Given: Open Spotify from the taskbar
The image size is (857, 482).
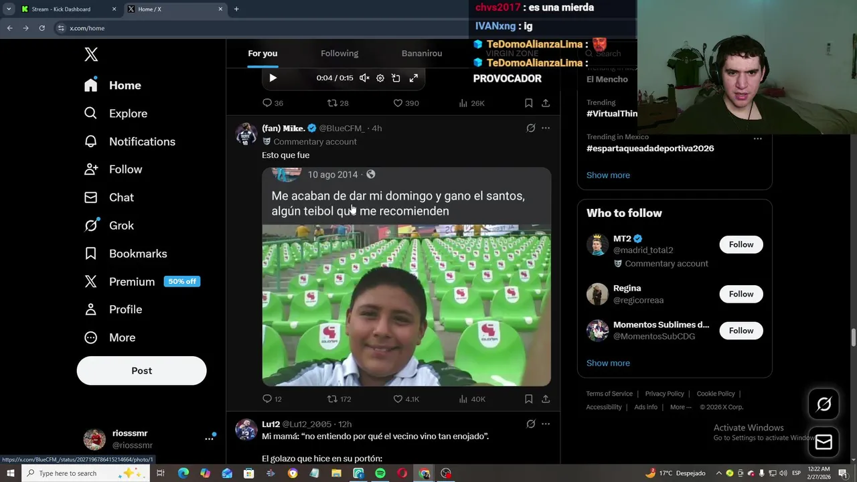Looking at the screenshot, I should click(380, 473).
